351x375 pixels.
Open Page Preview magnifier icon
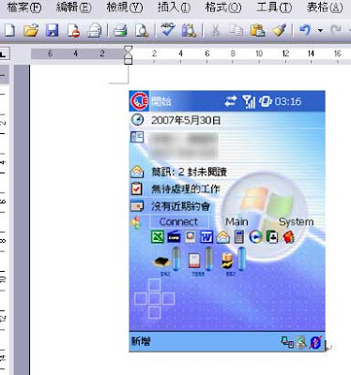pyautogui.click(x=142, y=31)
